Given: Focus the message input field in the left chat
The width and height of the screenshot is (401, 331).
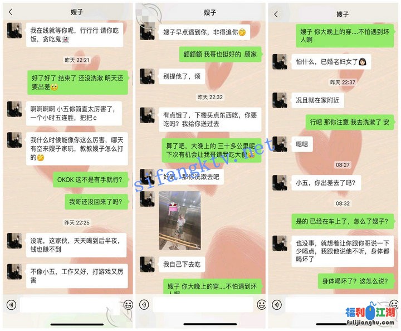Looking at the screenshot, I should tap(70, 305).
